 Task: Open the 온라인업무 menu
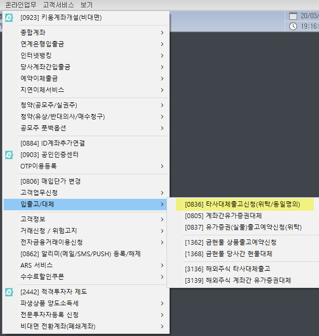[21, 5]
